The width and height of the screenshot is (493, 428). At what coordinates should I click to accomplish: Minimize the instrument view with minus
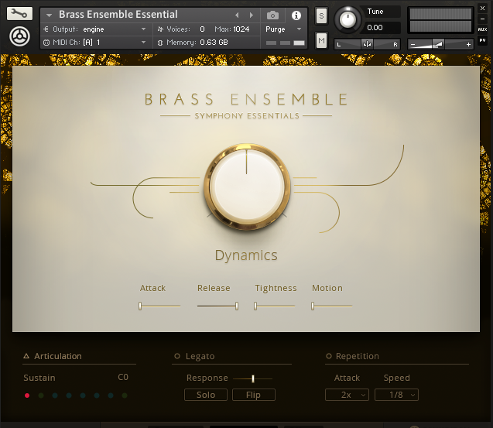point(482,19)
